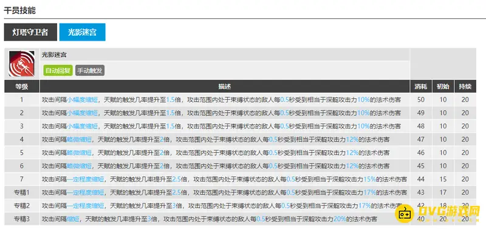
Task: Click the 12% value in level 5 description
Action: coord(352,153)
